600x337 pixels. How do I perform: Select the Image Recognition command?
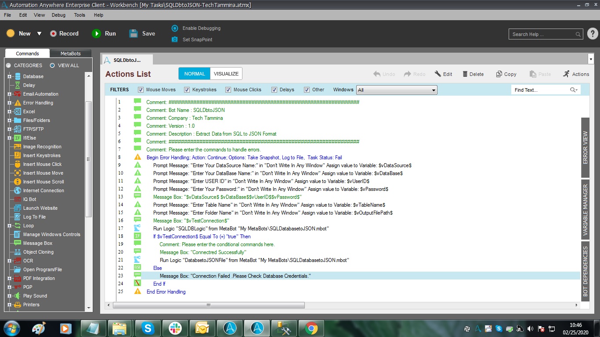tap(42, 147)
